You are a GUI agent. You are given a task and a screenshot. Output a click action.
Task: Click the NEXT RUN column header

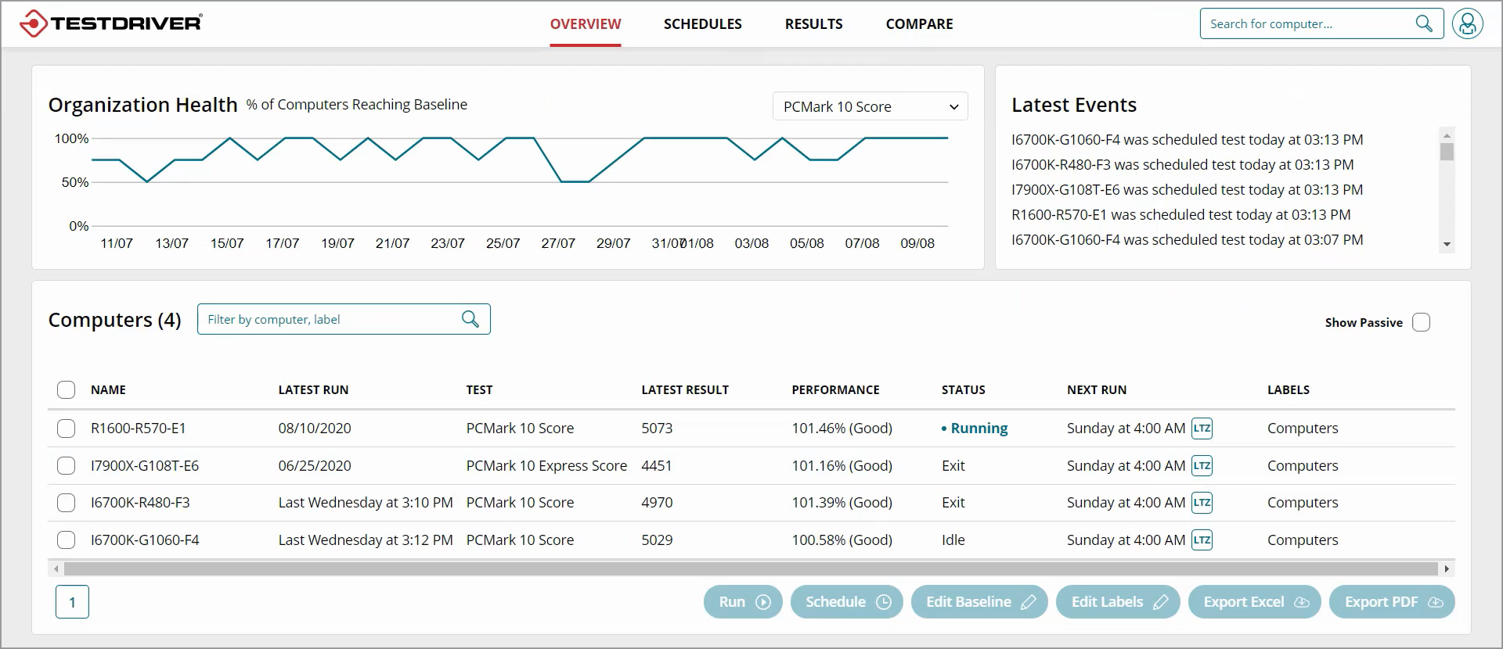click(1097, 389)
